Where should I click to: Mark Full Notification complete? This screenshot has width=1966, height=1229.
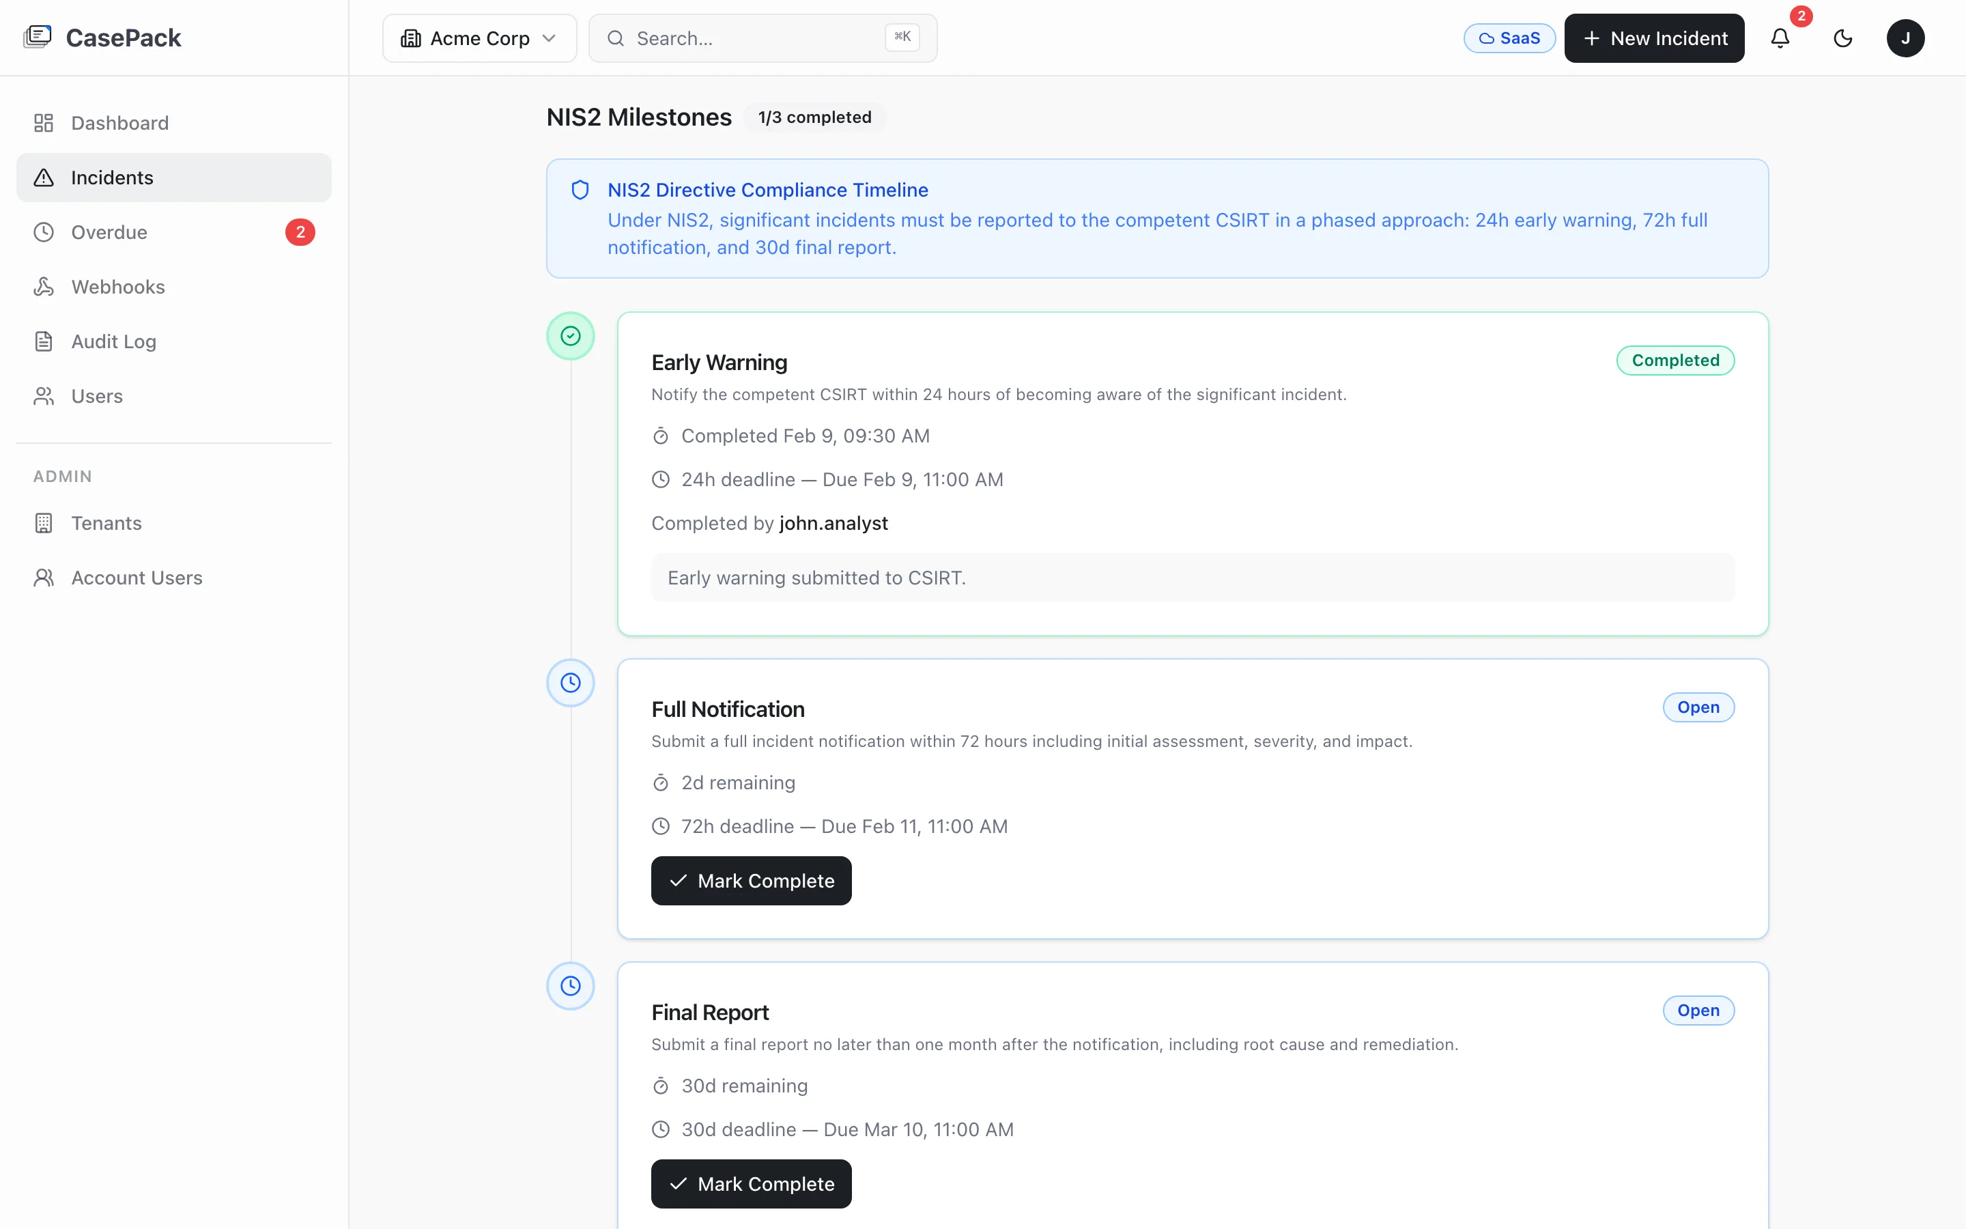click(x=751, y=880)
